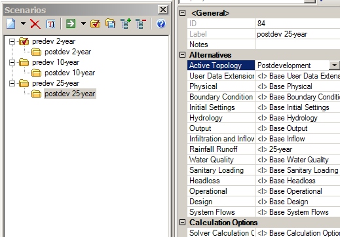The height and width of the screenshot is (237, 340).
Task: Select the postdev 25-year scenario
Action: [x=70, y=94]
